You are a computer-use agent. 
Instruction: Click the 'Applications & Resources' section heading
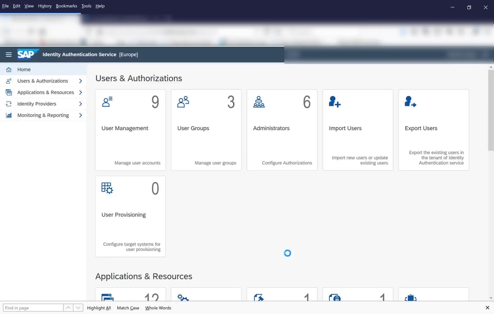[x=144, y=277]
